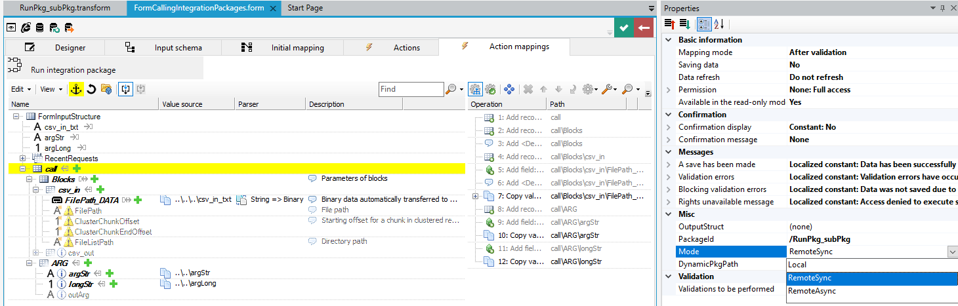Click the green plus next to FilePath_DATA
The image size is (958, 306).
coord(138,200)
